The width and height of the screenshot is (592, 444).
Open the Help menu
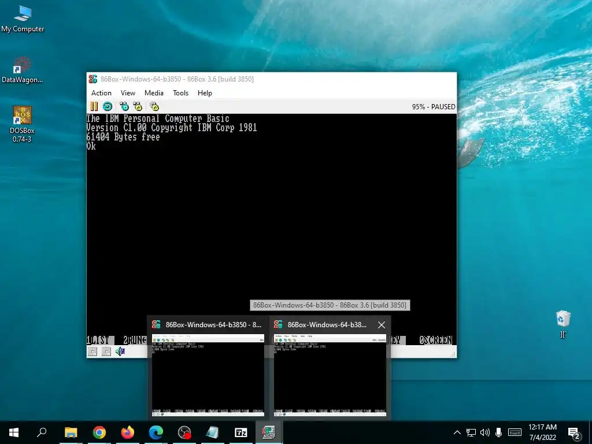(x=205, y=93)
